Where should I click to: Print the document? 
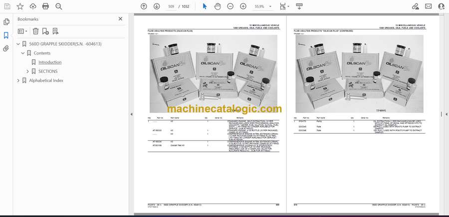pyautogui.click(x=45, y=6)
